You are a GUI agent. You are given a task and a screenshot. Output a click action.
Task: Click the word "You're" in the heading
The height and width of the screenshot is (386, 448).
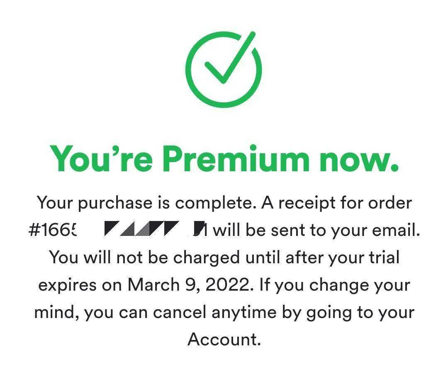tap(101, 158)
